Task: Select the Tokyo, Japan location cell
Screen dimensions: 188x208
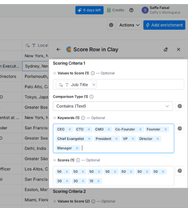Action: pos(35,97)
